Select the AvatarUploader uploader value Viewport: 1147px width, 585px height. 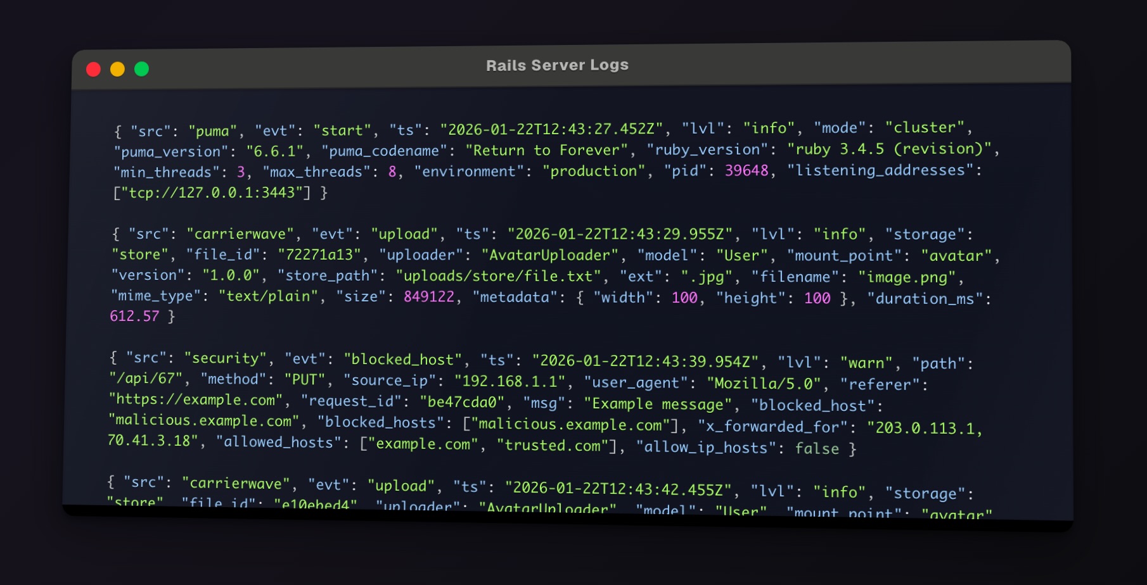[550, 255]
